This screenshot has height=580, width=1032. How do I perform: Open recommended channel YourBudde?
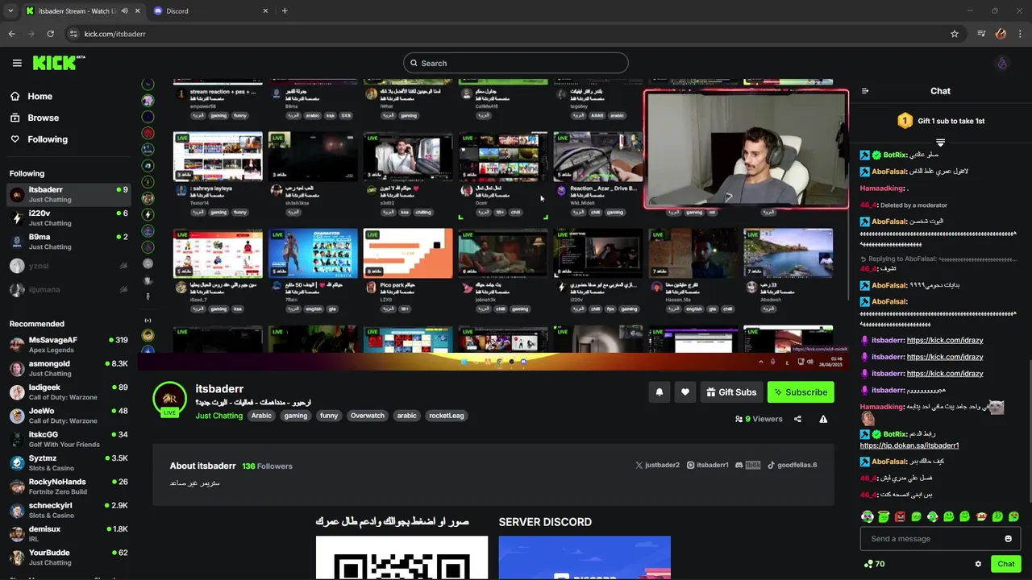pos(69,557)
